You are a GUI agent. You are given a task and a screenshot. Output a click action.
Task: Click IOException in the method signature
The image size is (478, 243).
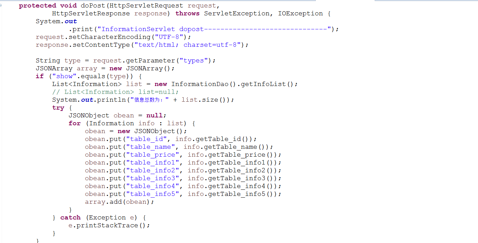300,13
